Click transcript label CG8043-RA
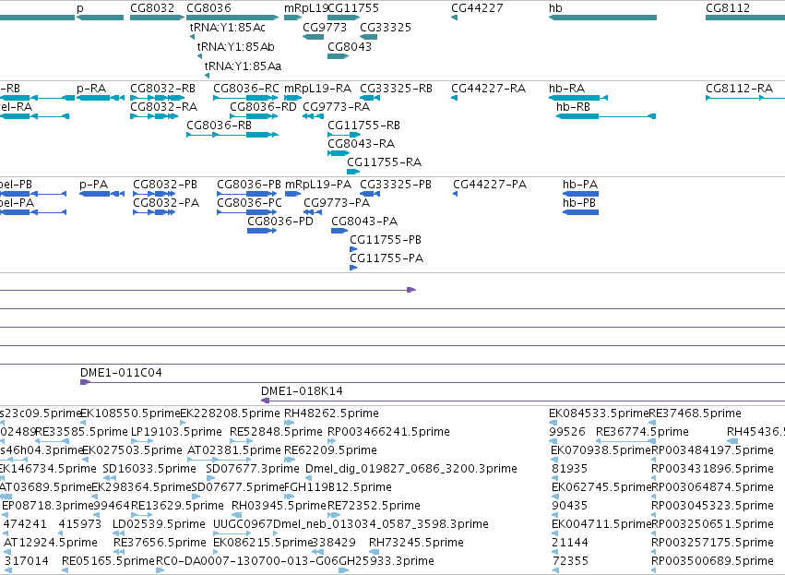The height and width of the screenshot is (575, 785). coord(361,144)
